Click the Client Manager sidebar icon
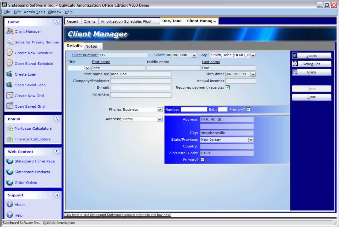 pyautogui.click(x=10, y=31)
